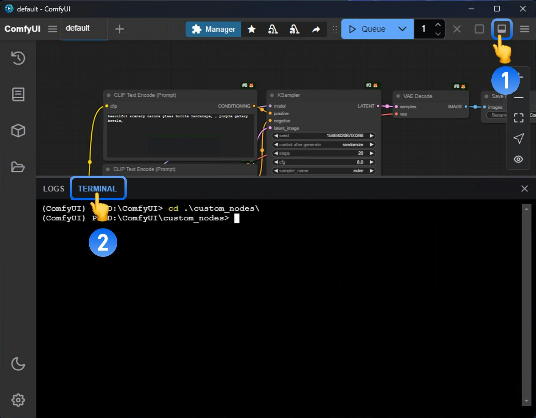Image resolution: width=536 pixels, height=418 pixels.
Task: Create a new workflow tab with plus button
Action: pyautogui.click(x=119, y=29)
